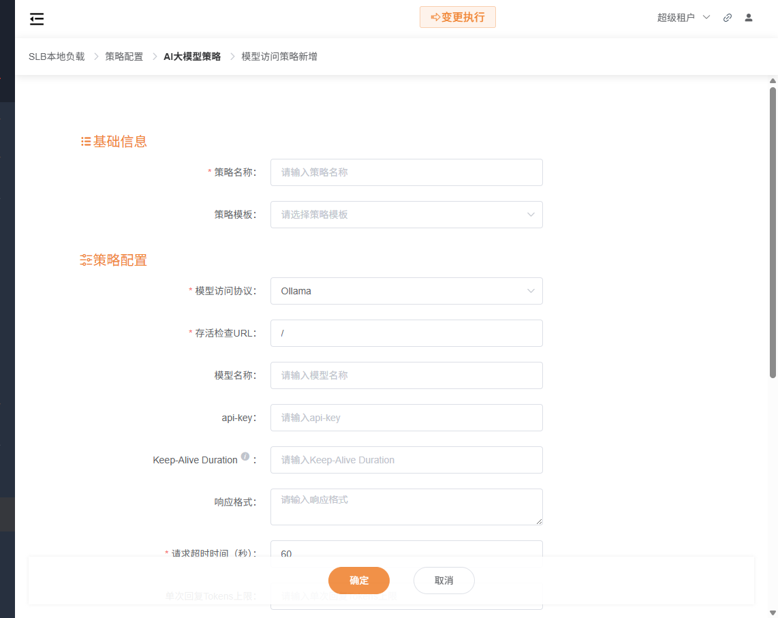Viewport: 778px width, 618px height.
Task: Select the AI大模型策略 breadcrumb item
Action: pos(191,56)
